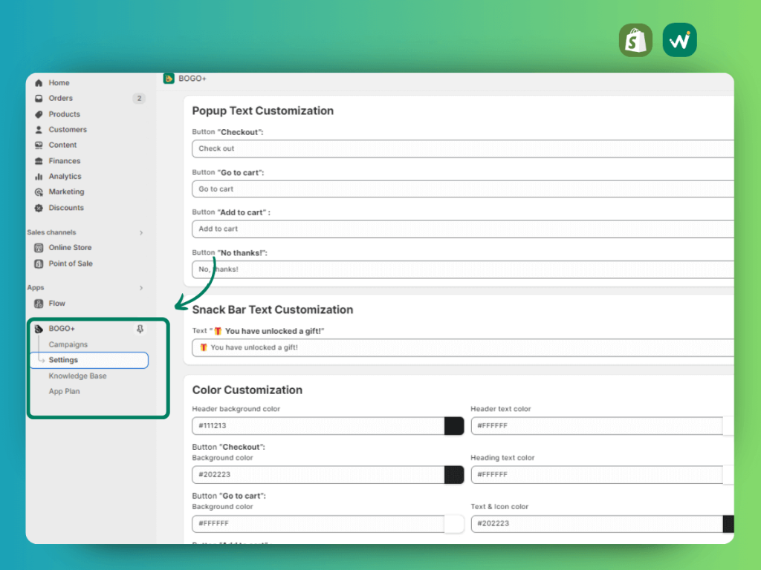761x570 pixels.
Task: Open the Customers page
Action: click(x=68, y=130)
